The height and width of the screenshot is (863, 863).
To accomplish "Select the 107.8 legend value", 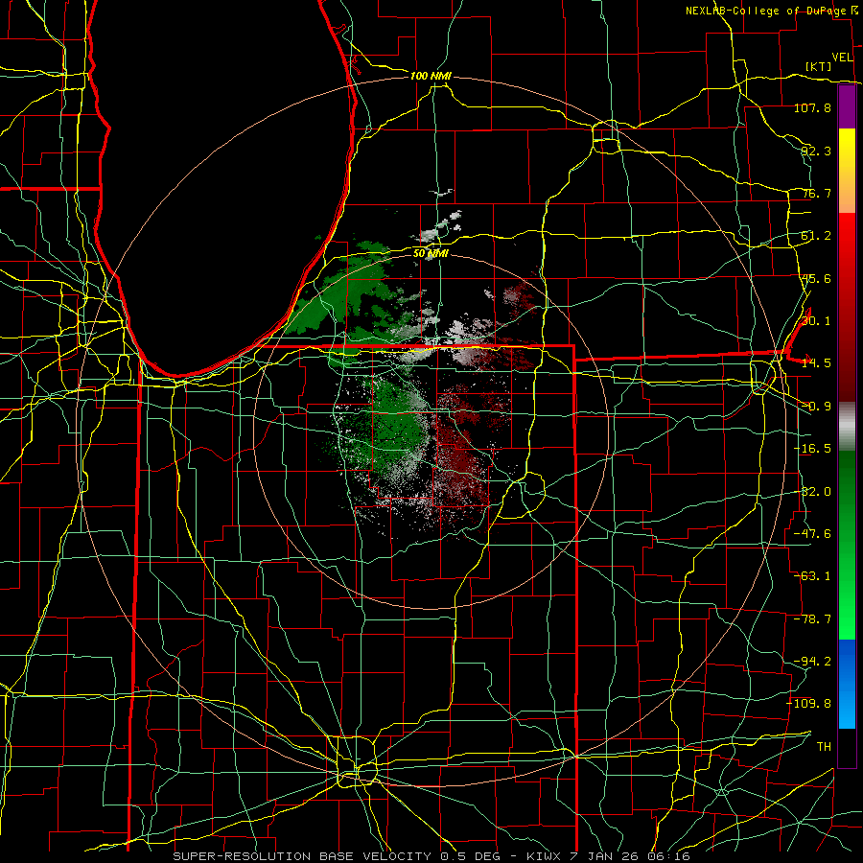I will point(812,107).
